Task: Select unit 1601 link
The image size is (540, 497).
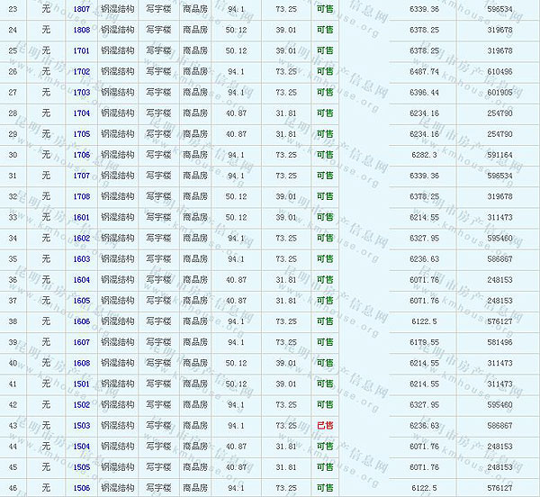Action: [81, 217]
